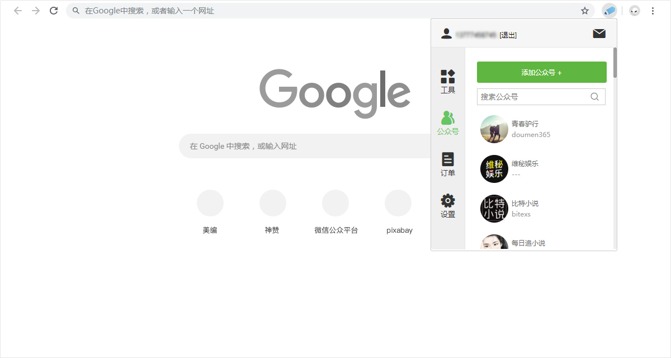The width and height of the screenshot is (671, 358).
Task: Click the user avatar icon in panel header
Action: pyautogui.click(x=446, y=33)
